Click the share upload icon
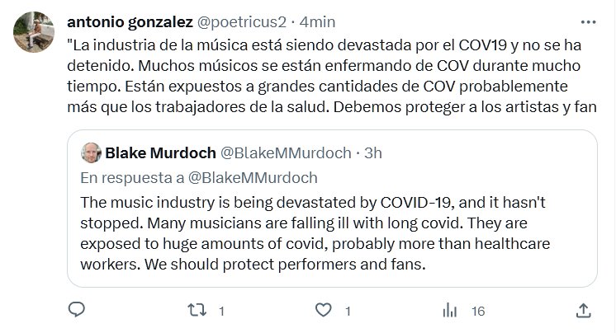This screenshot has height=333, width=616. (x=584, y=311)
